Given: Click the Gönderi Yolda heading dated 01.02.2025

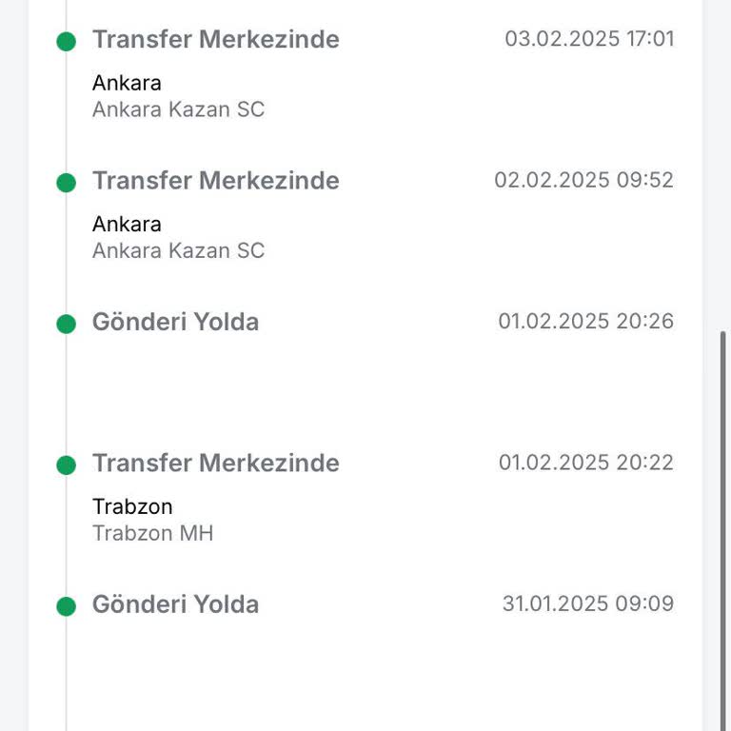Looking at the screenshot, I should pyautogui.click(x=175, y=322).
